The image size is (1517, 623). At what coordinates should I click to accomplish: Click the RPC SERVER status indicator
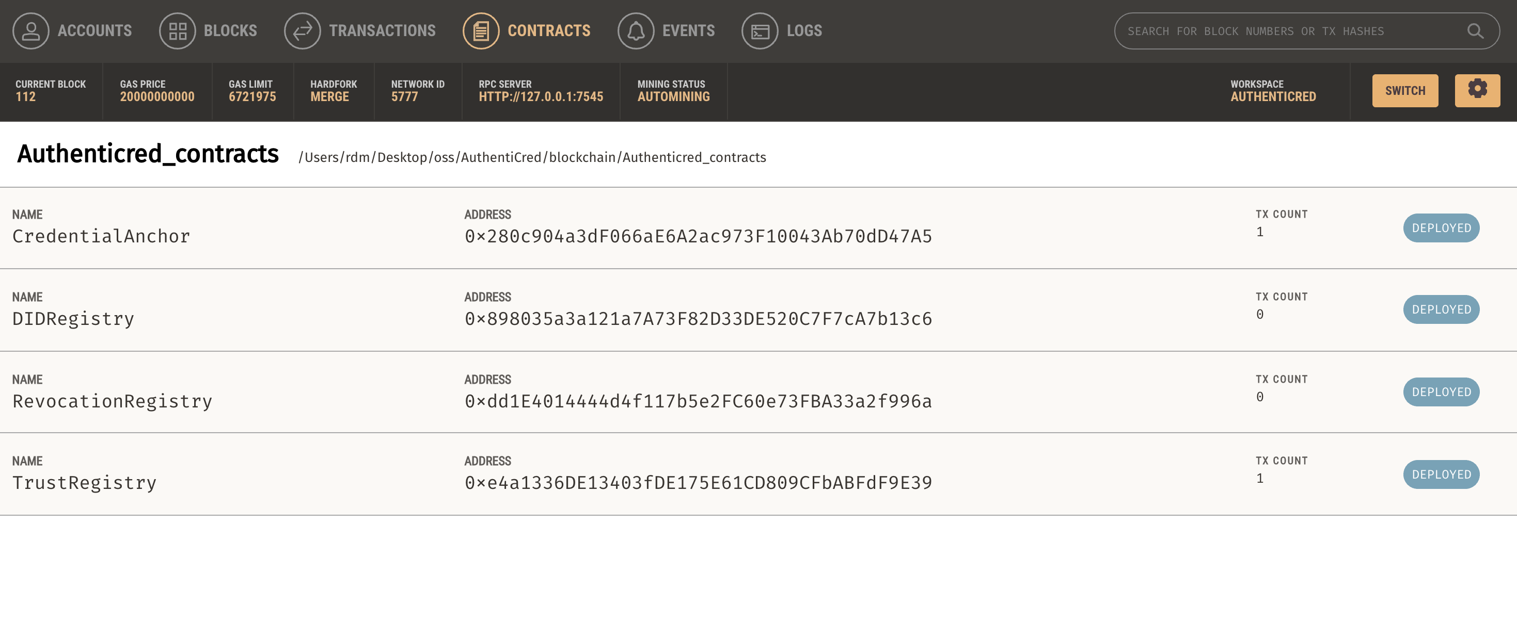(x=541, y=91)
